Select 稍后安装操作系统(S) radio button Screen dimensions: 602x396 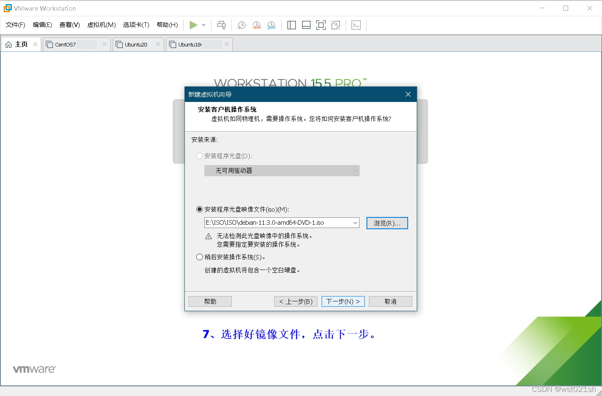pyautogui.click(x=200, y=257)
